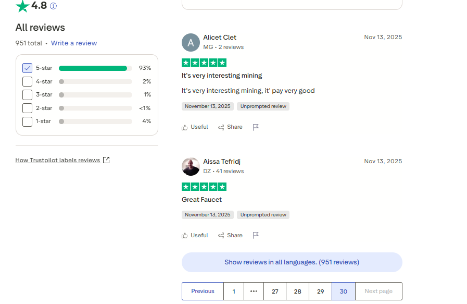Image resolution: width=467 pixels, height=304 pixels.
Task: Go to page 27 of reviews
Action: pyautogui.click(x=275, y=291)
